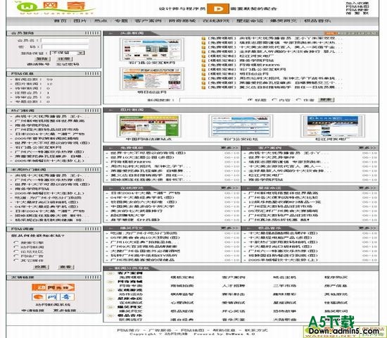Click the round icon next to 客户案例 category
The width and height of the screenshot is (387, 338).
click(110, 273)
